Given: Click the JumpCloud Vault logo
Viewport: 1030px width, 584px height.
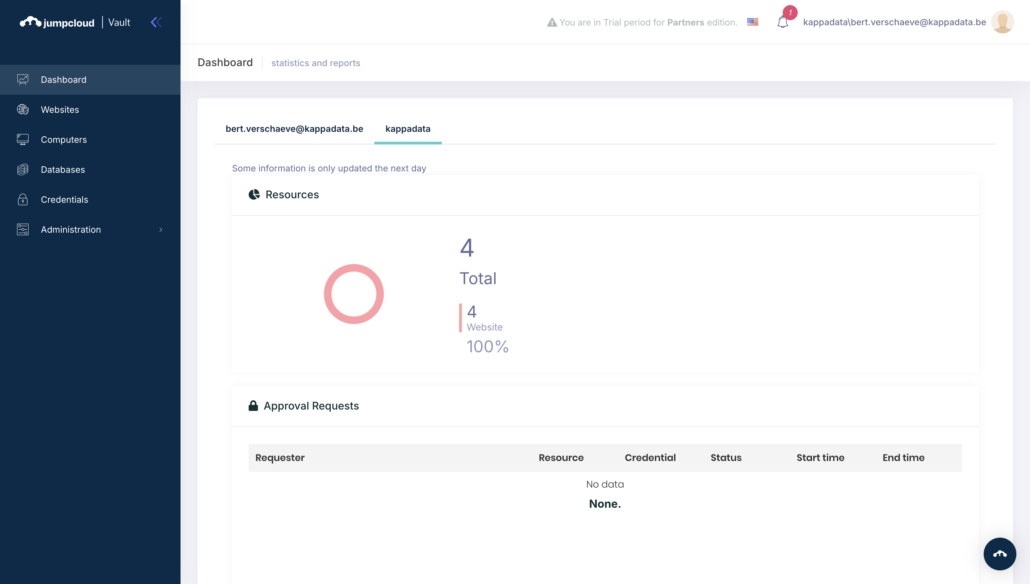Looking at the screenshot, I should click(x=75, y=22).
